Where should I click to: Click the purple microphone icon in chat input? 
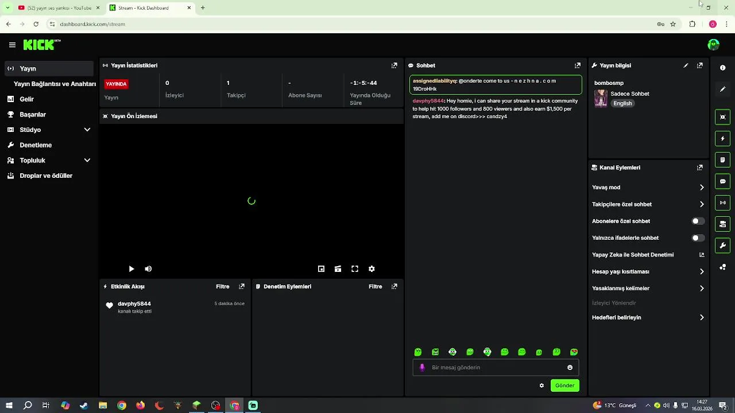(422, 368)
